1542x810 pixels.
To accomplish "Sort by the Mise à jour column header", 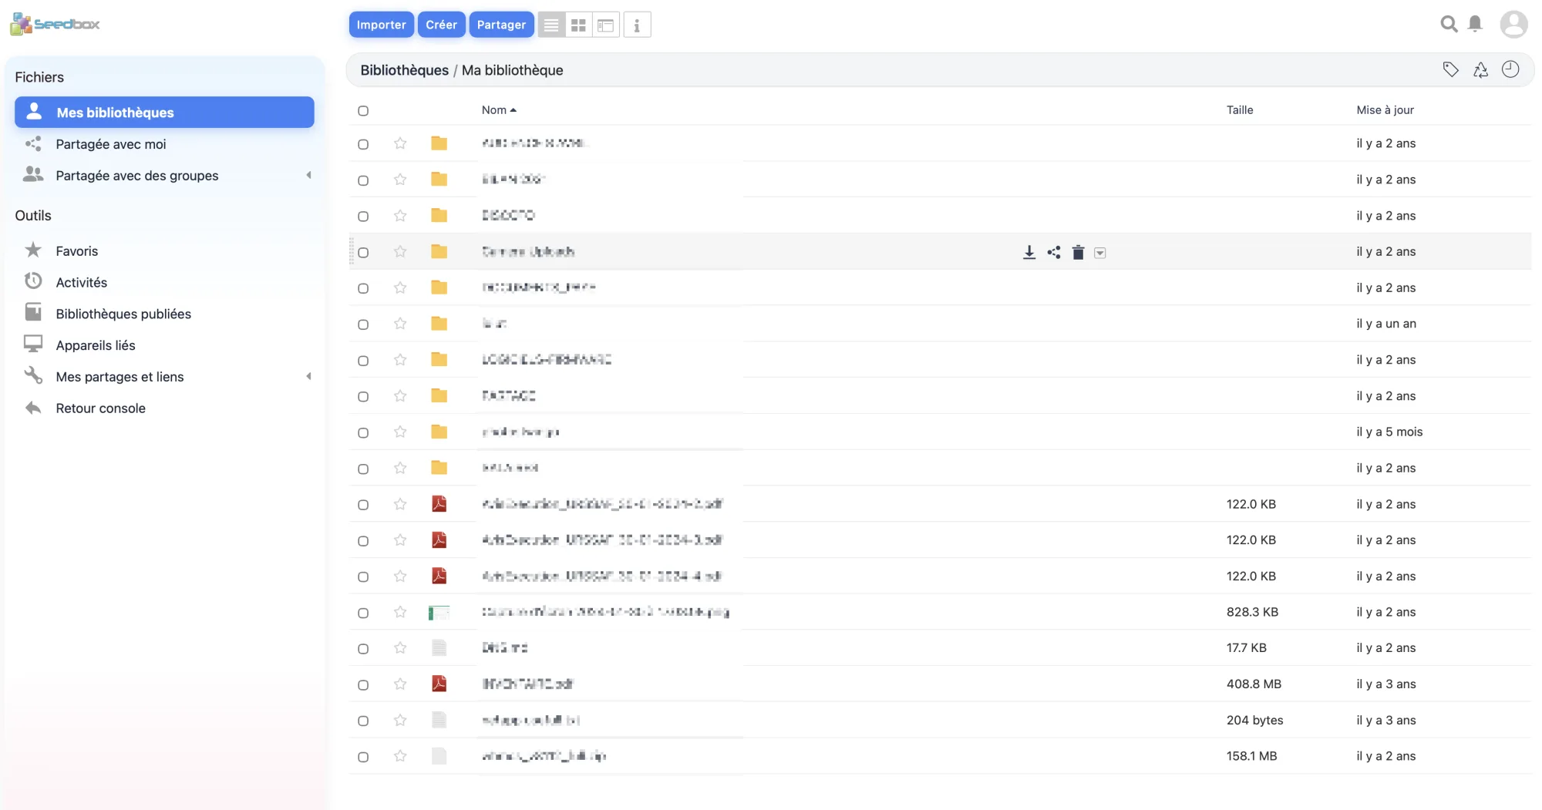I will tap(1385, 110).
